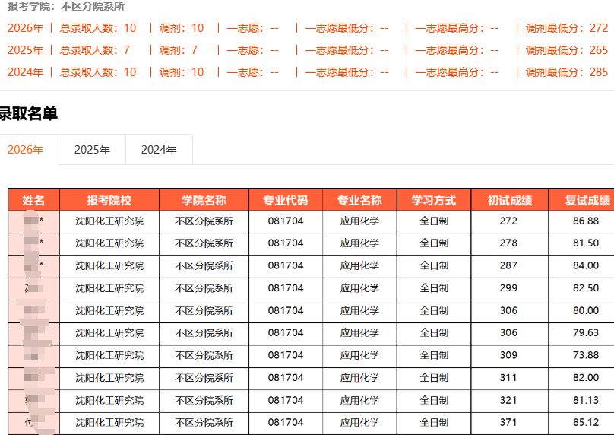
Task: Click 报考学院：不区分院系所 label at top
Action: 66,6
